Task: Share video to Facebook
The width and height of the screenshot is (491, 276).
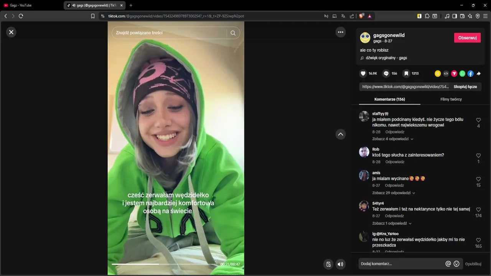Action: click(470, 74)
